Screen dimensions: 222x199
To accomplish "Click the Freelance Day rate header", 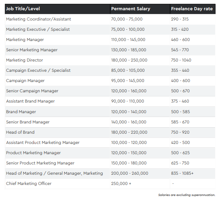I will pos(192,9).
